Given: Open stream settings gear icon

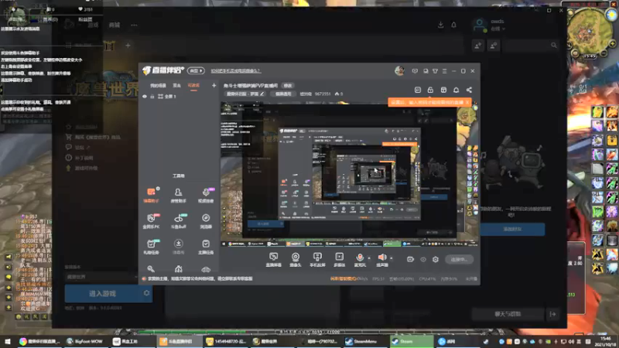Looking at the screenshot, I should pos(436,259).
